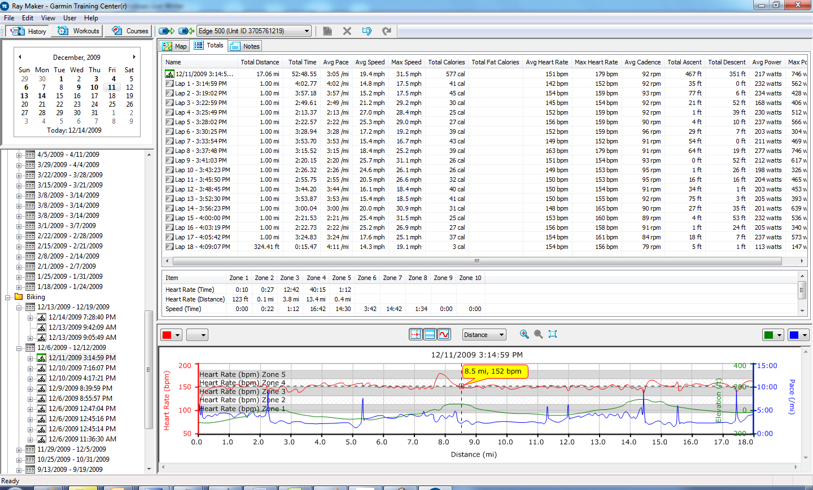This screenshot has height=490, width=813.
Task: Open the Courses view button
Action: (130, 31)
